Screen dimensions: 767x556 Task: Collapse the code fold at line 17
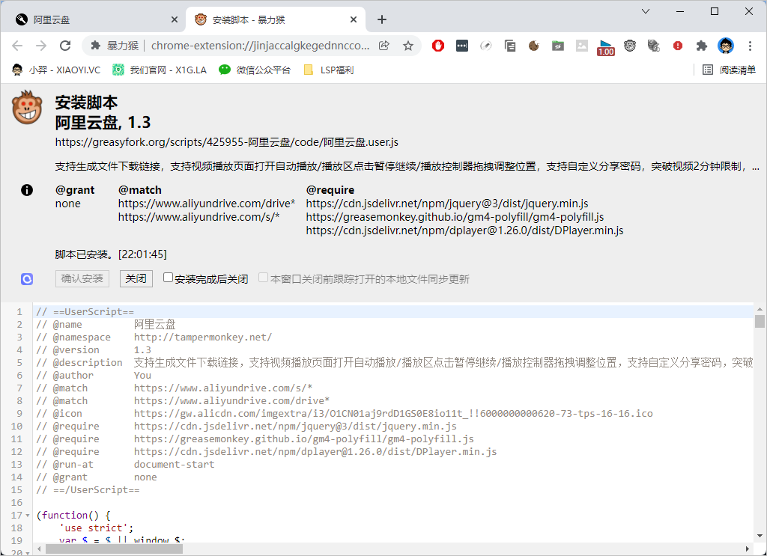28,516
